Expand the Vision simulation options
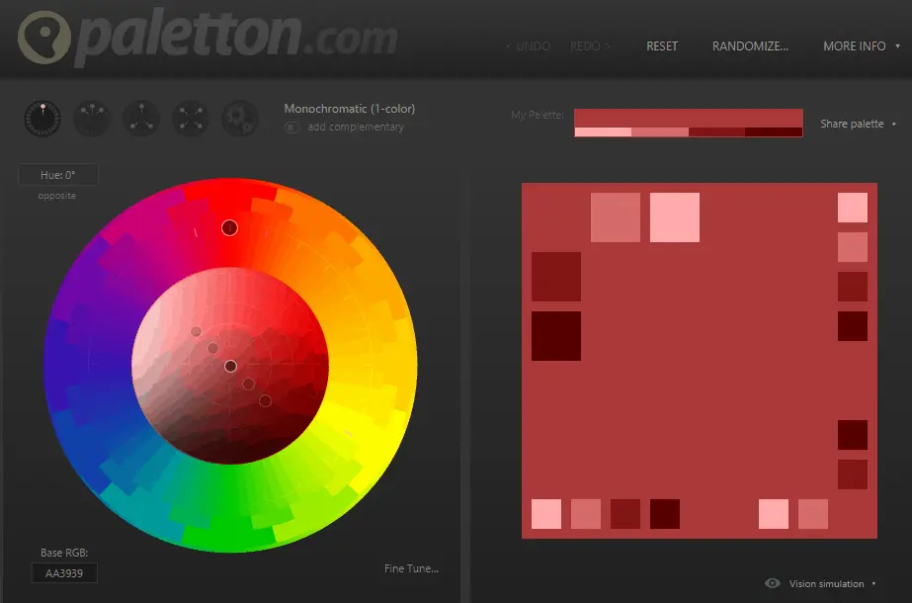The height and width of the screenshot is (603, 912). point(832,584)
